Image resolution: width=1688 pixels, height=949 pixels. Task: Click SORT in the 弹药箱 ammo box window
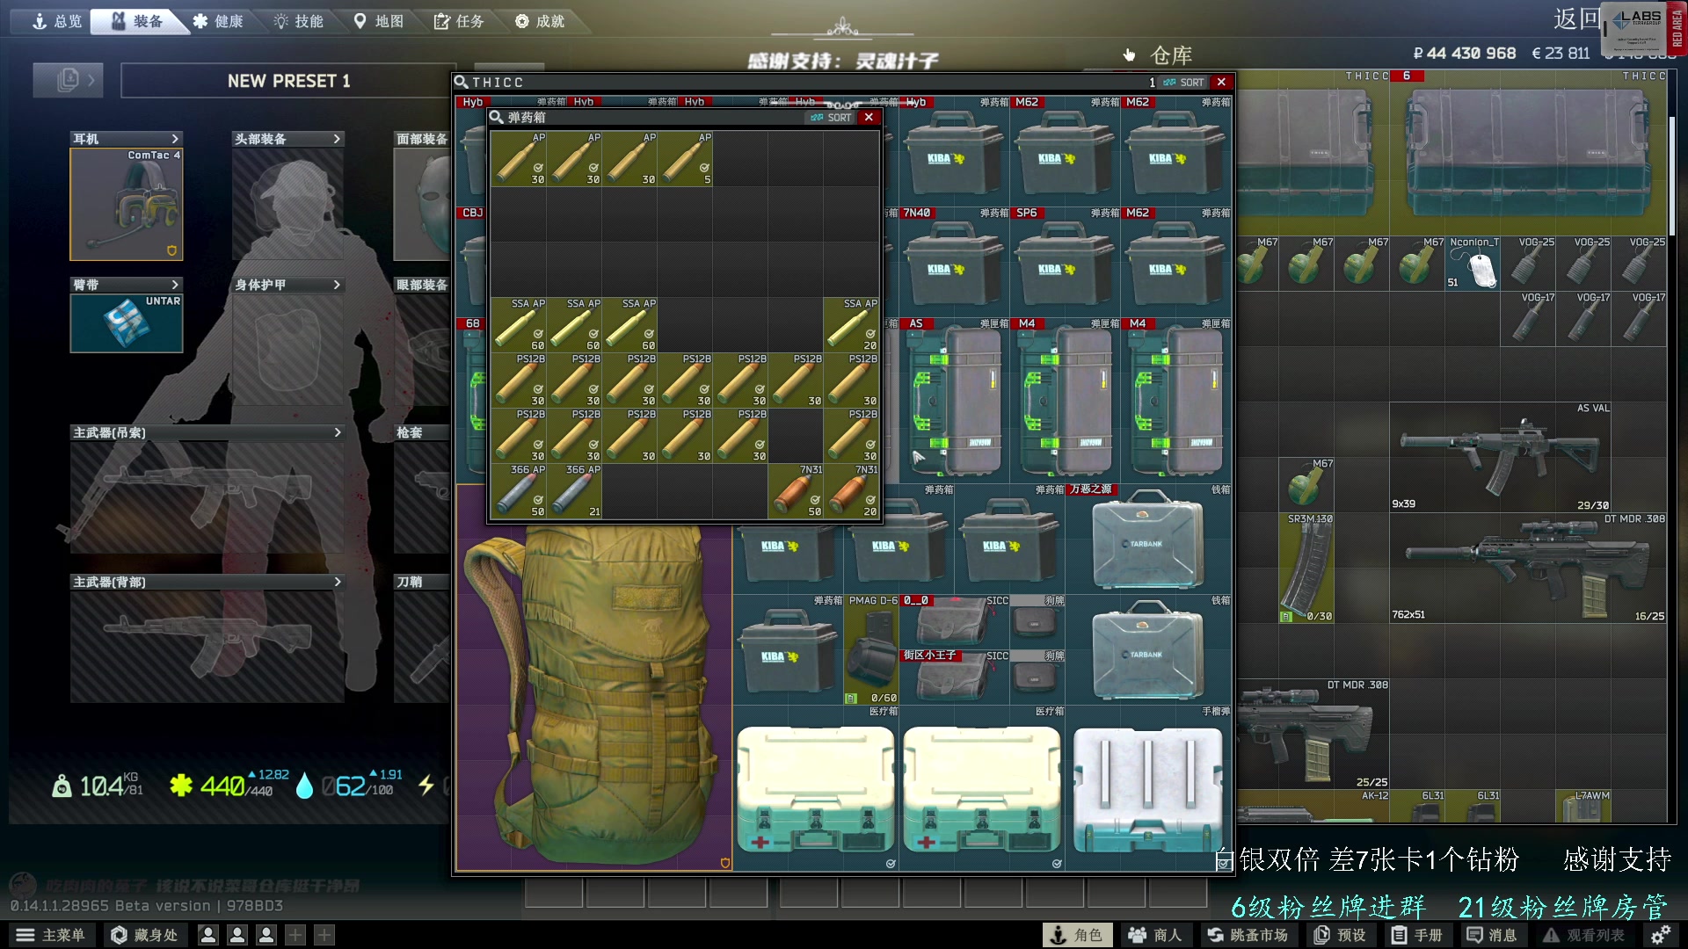tap(832, 117)
